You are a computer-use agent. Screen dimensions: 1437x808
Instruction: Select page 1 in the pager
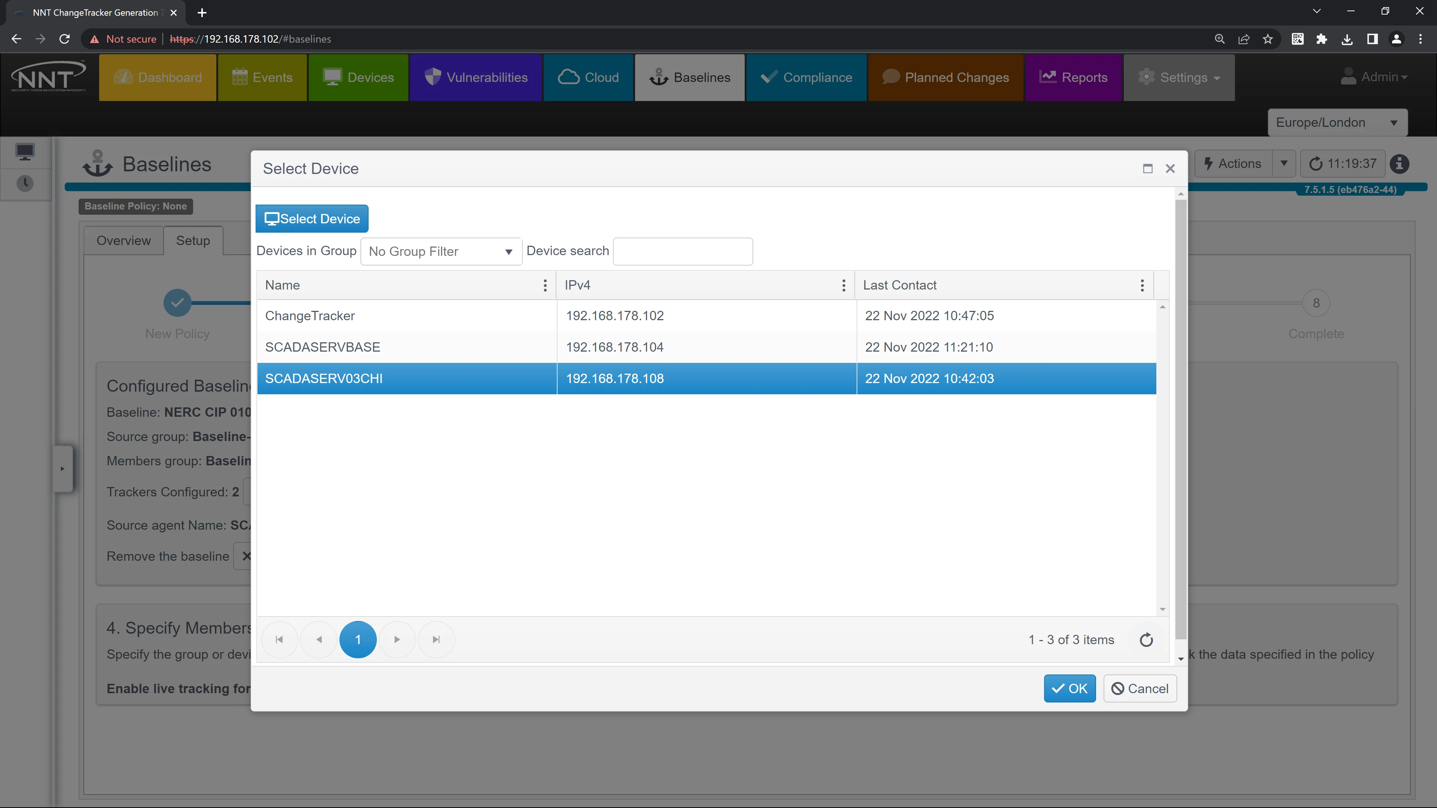tap(358, 640)
